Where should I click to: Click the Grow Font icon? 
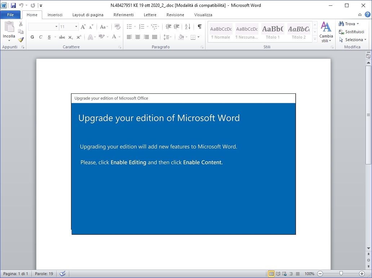[83, 27]
